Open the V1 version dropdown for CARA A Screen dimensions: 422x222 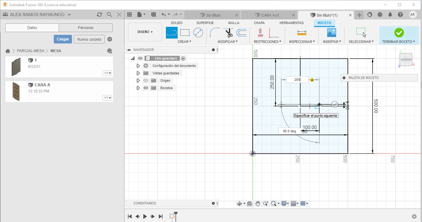[x=107, y=98]
